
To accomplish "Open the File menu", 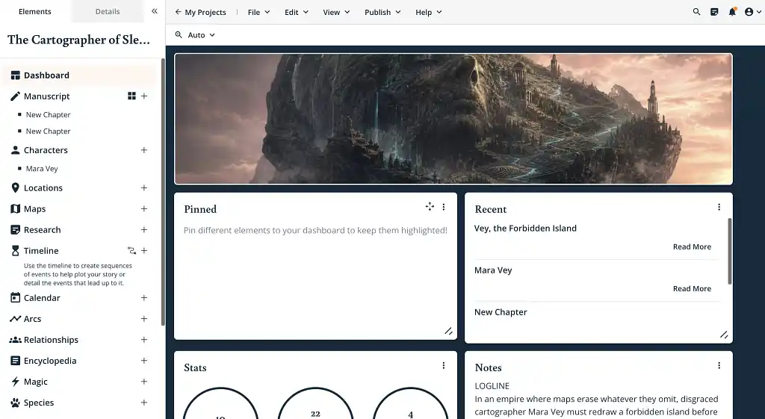I will 258,12.
